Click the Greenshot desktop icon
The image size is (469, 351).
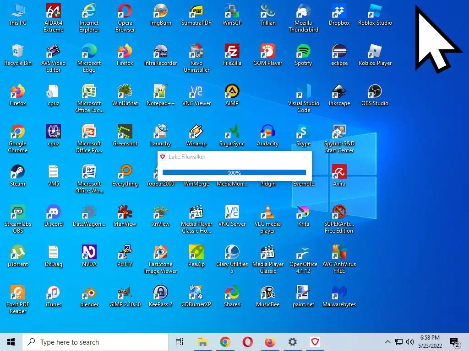pos(125,136)
